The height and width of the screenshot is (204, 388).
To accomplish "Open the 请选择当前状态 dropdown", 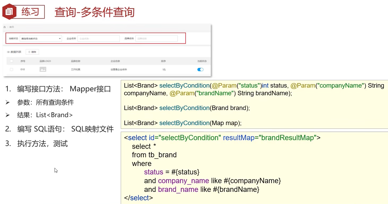I will (x=41, y=39).
